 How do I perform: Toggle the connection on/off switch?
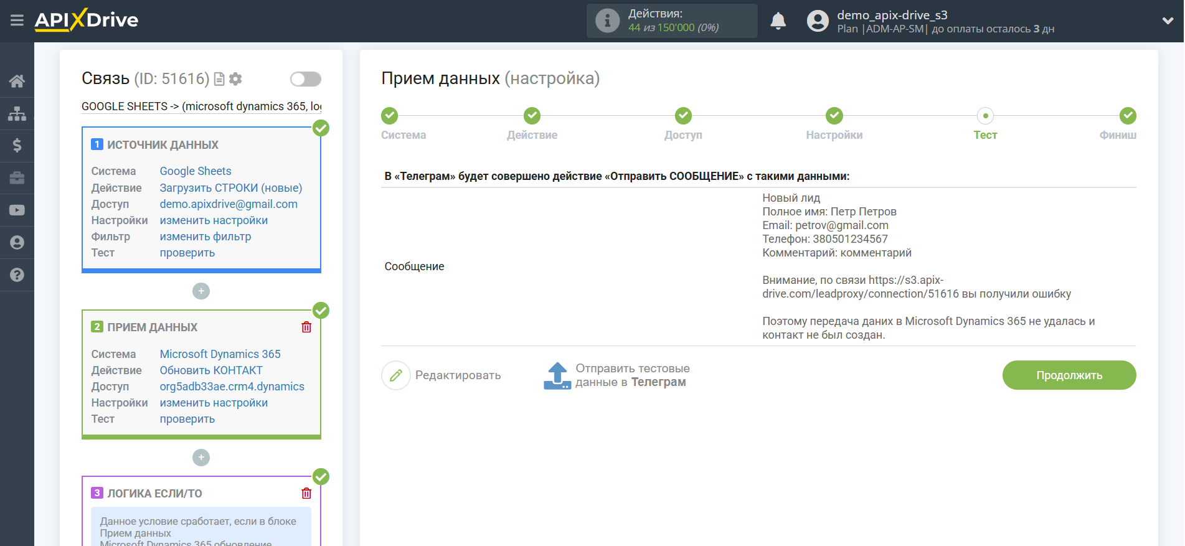point(305,79)
